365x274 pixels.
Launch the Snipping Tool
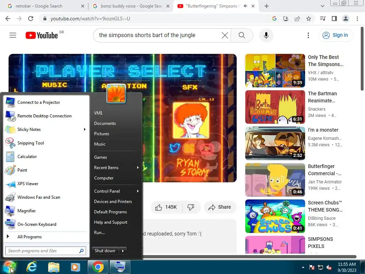tap(46, 143)
